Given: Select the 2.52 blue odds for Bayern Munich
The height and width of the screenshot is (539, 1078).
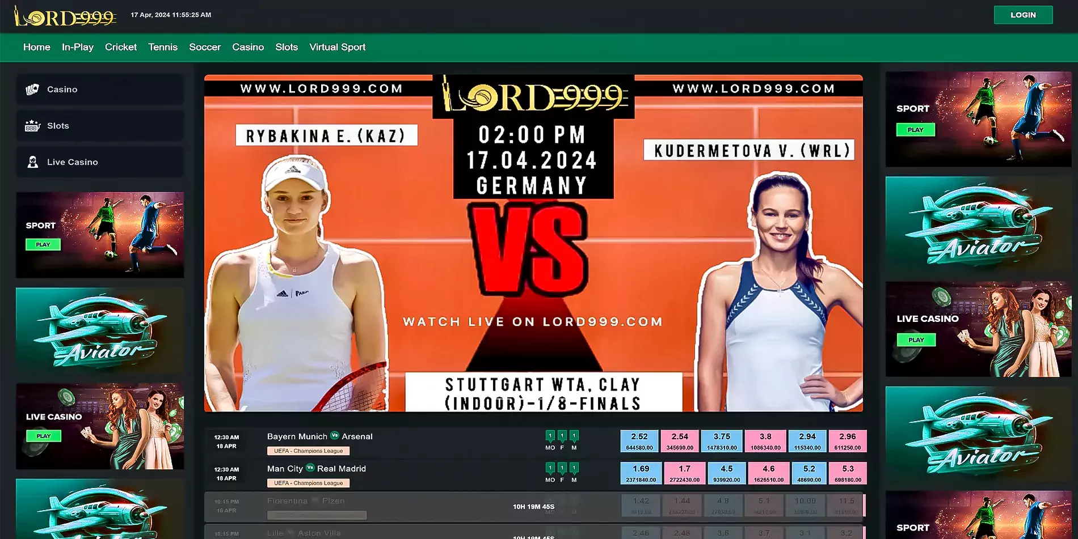Looking at the screenshot, I should (639, 441).
